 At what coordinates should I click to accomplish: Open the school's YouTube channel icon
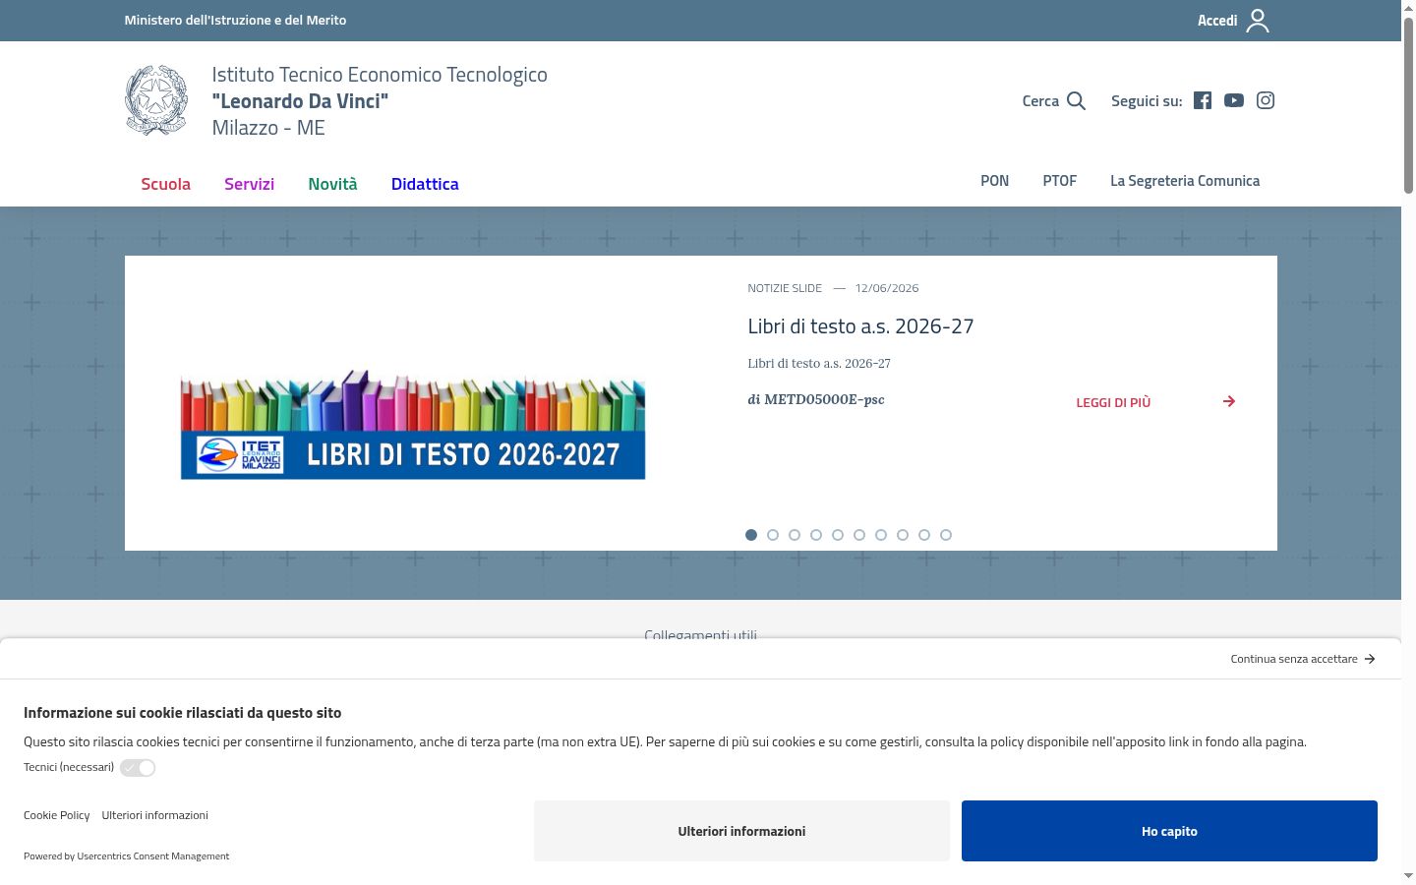point(1234,100)
